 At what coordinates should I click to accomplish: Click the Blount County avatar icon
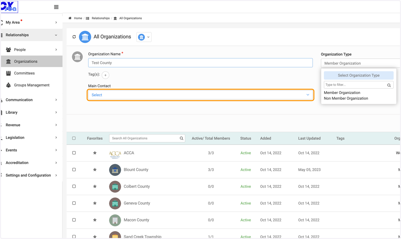pos(115,170)
